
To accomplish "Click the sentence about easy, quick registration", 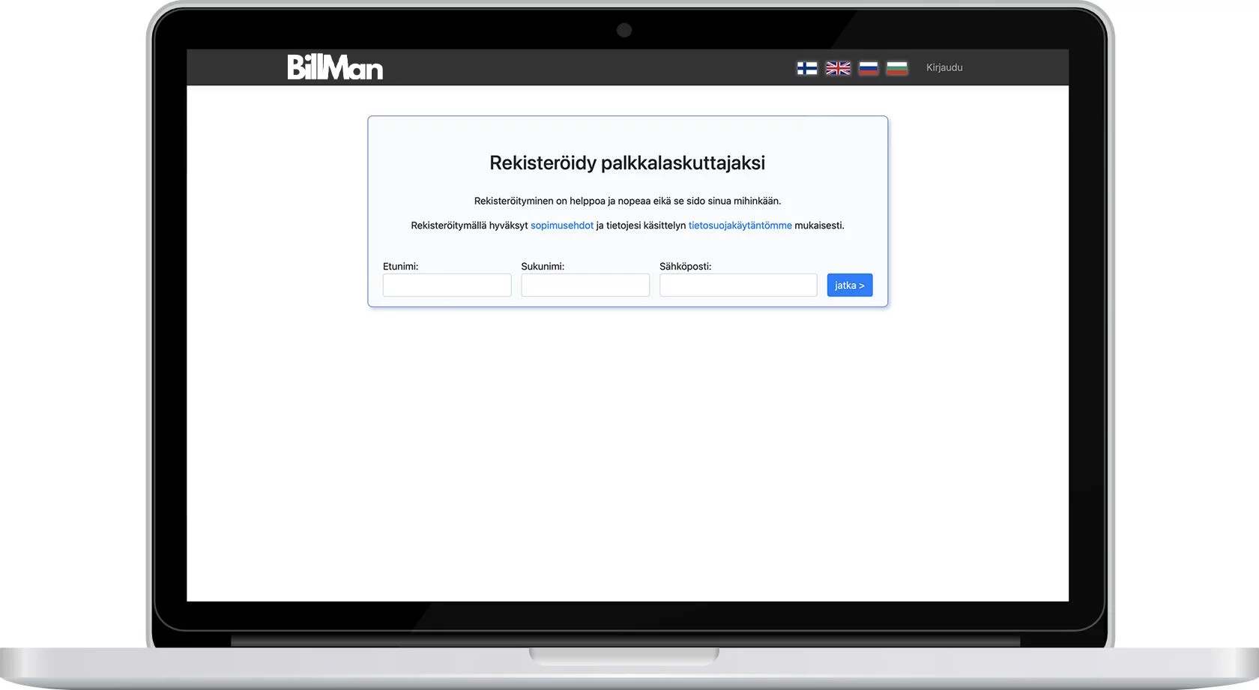I will click(627, 201).
